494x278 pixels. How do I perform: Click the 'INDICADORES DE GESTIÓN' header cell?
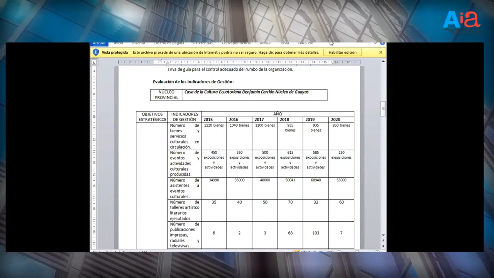tap(184, 117)
